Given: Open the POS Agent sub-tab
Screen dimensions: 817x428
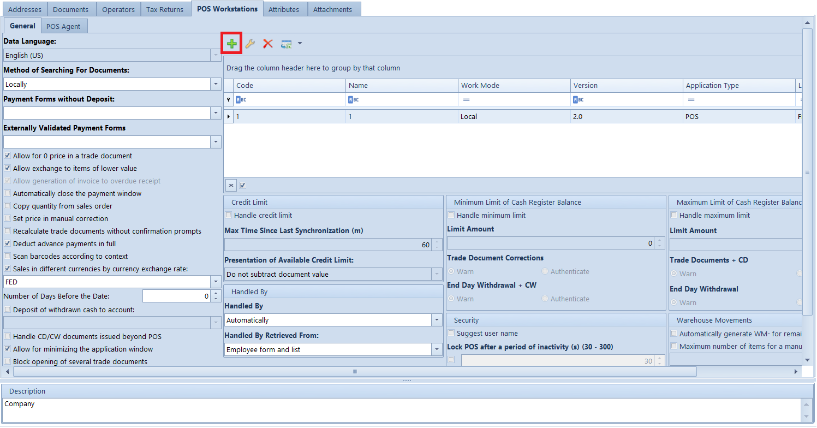Looking at the screenshot, I should pos(63,26).
